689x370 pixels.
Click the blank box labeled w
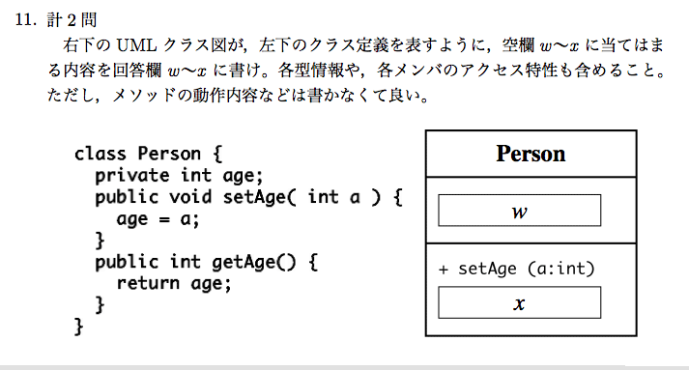pyautogui.click(x=519, y=211)
